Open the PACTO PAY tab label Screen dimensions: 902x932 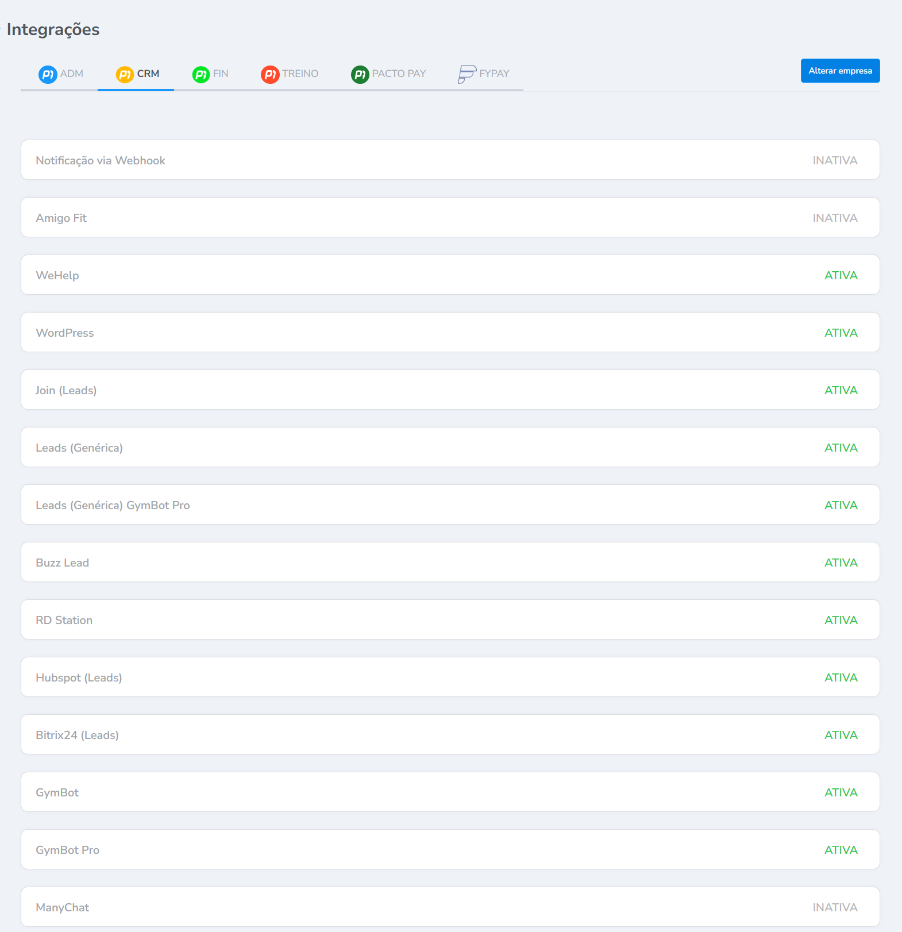pyautogui.click(x=399, y=74)
